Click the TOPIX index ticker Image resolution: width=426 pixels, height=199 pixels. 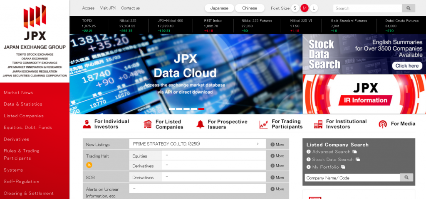coord(89,26)
